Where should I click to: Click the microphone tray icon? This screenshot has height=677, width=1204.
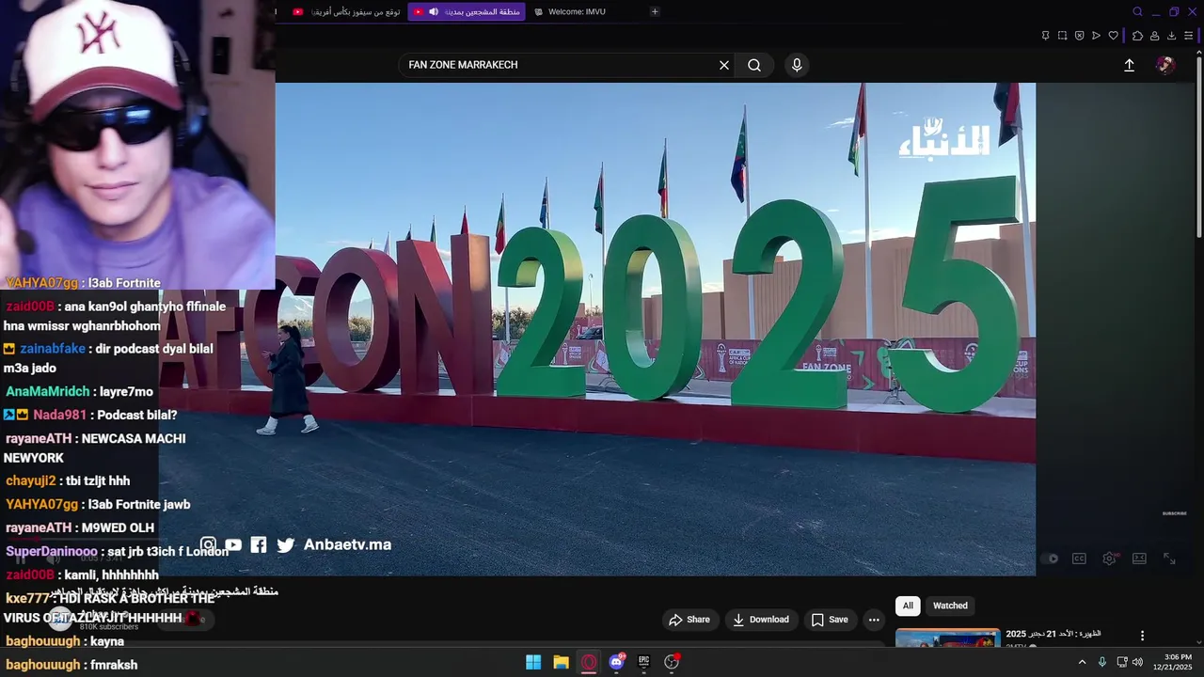[1102, 662]
